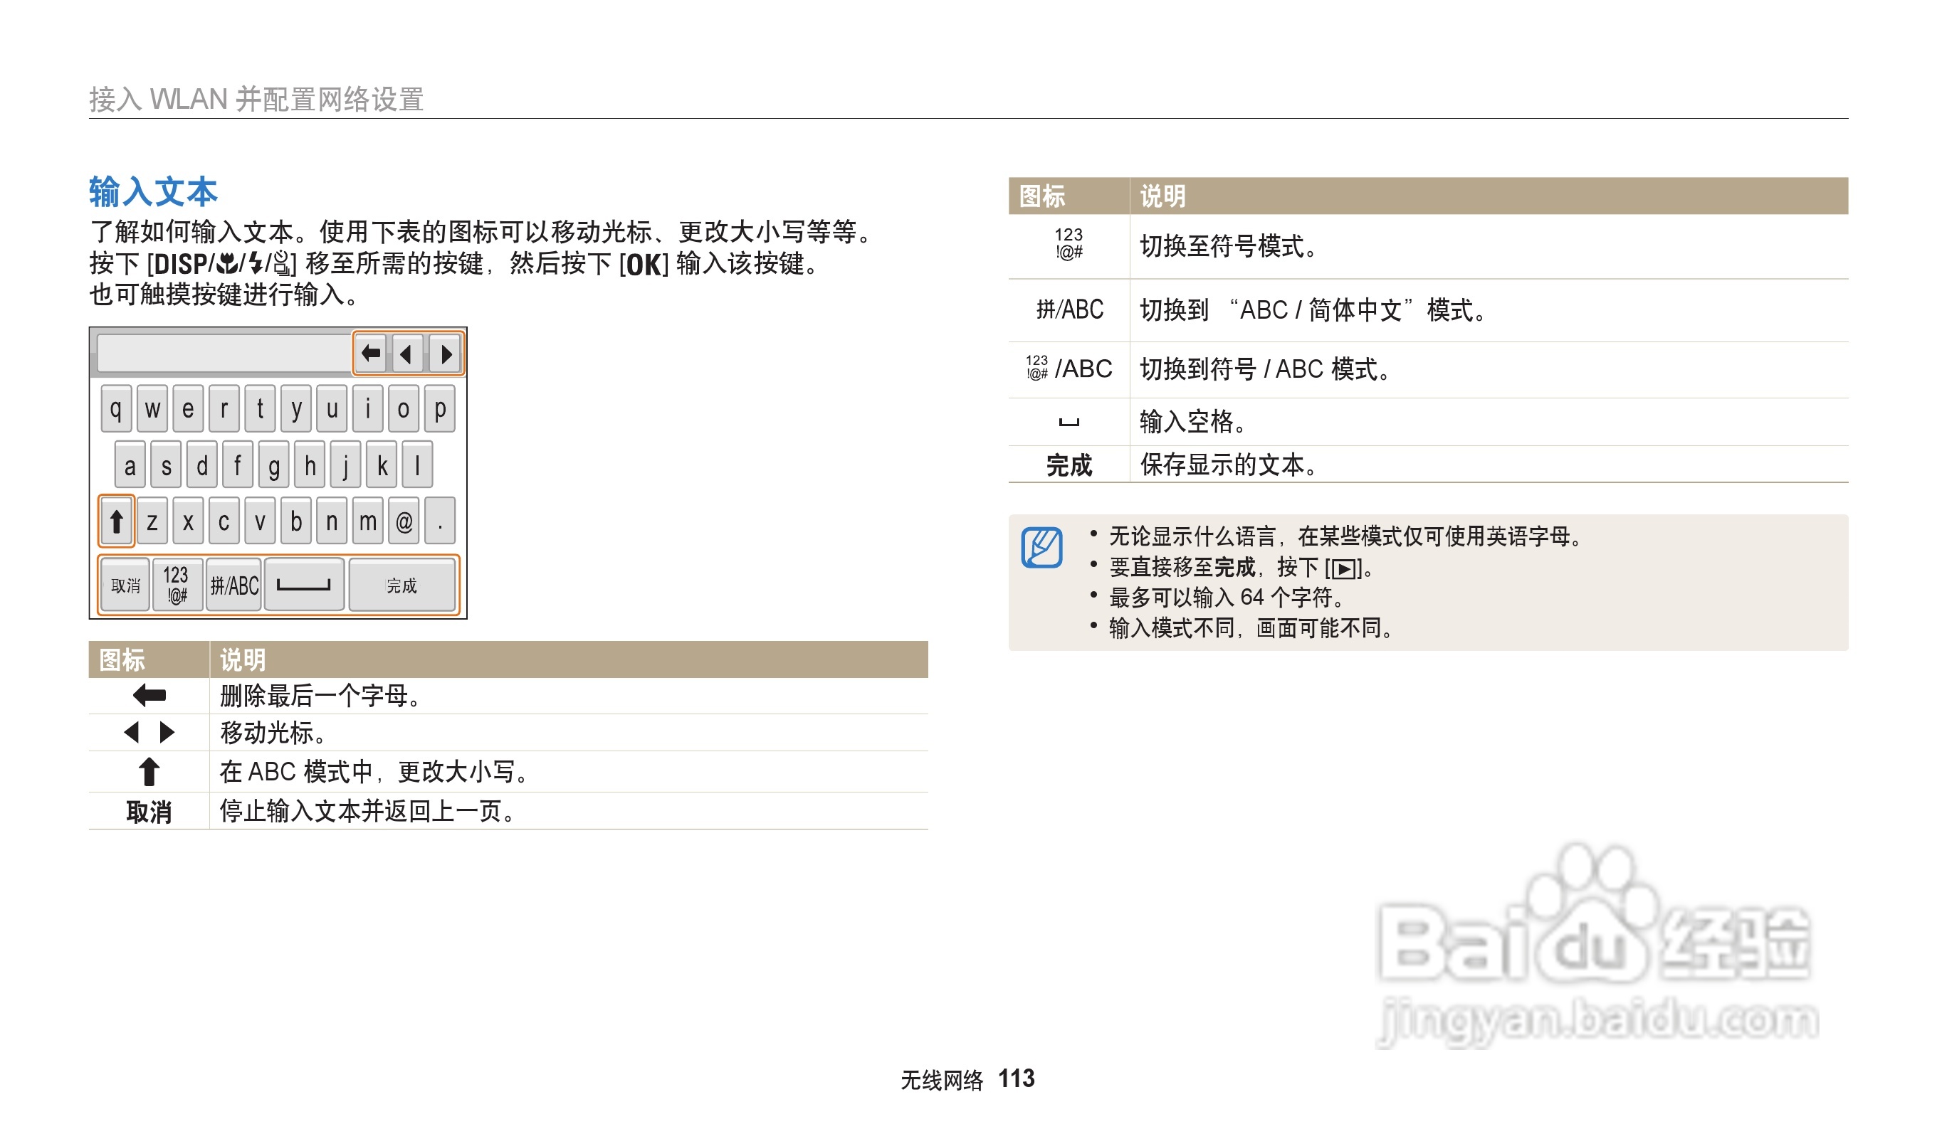Click the 输入文本 section heading
This screenshot has height=1129, width=1937.
(x=153, y=192)
